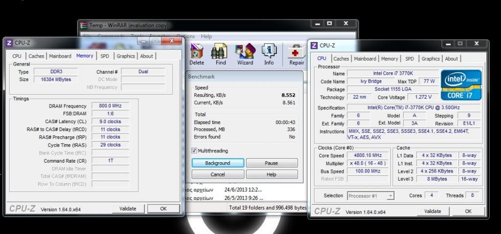Click the Repair icon in WinRAR

pyautogui.click(x=296, y=51)
